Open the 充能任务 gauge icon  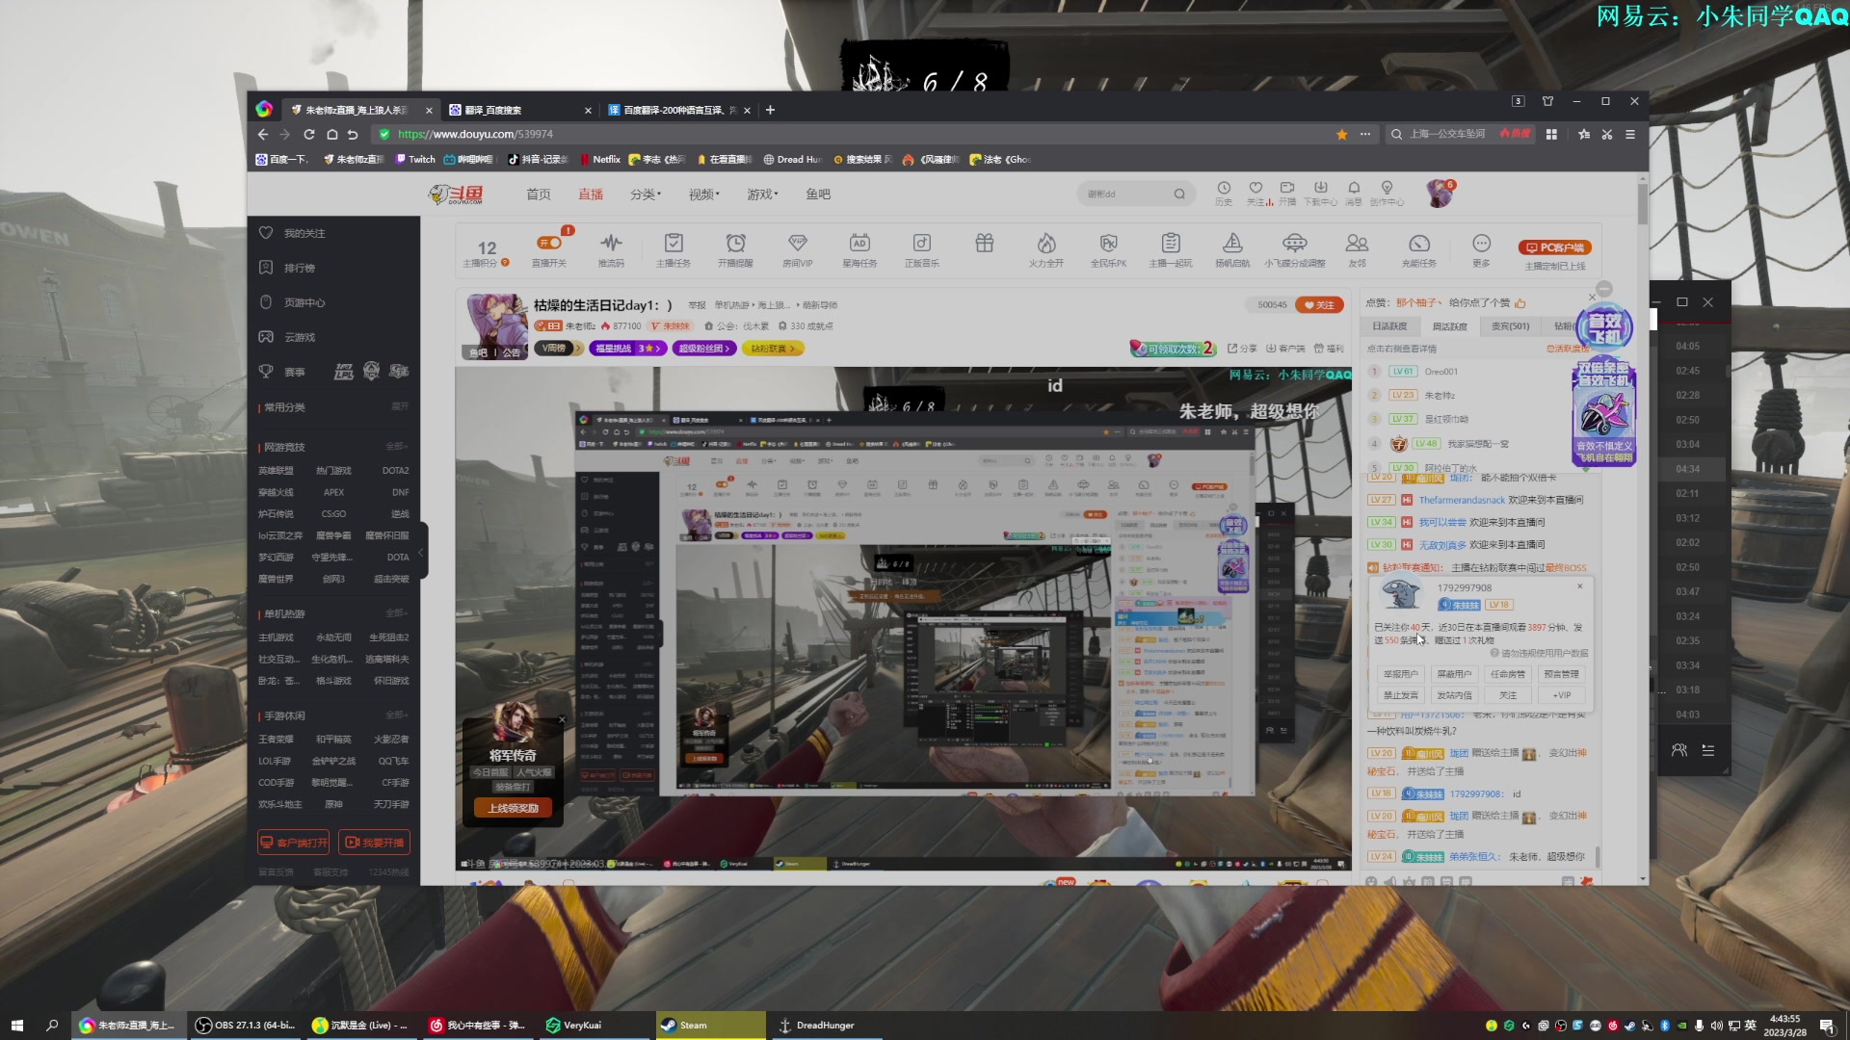click(x=1419, y=248)
